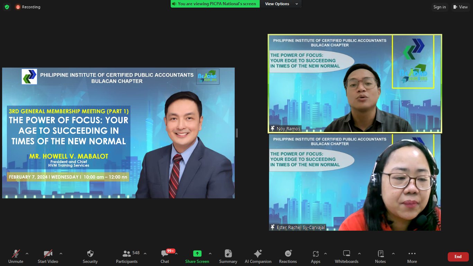The height and width of the screenshot is (266, 473).
Task: Open Whiteboards
Action: tap(347, 257)
